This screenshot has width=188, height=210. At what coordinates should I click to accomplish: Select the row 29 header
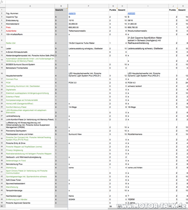[3, 125]
